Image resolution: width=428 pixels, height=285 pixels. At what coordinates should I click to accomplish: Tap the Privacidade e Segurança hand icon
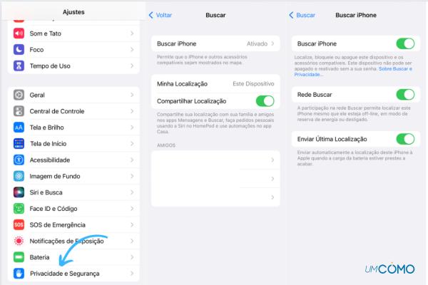click(x=19, y=274)
